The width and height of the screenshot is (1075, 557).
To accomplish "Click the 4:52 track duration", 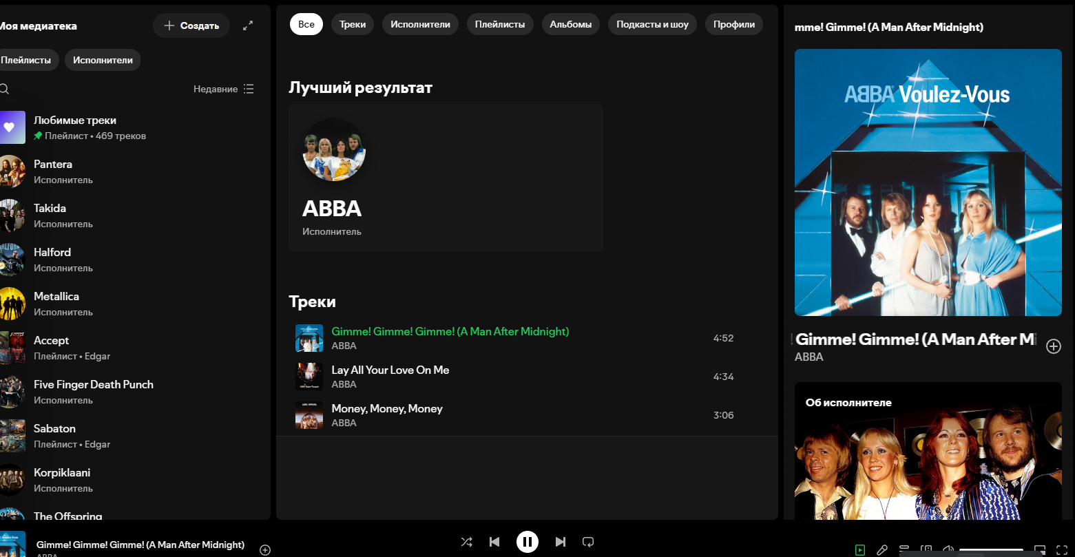I will coord(723,338).
